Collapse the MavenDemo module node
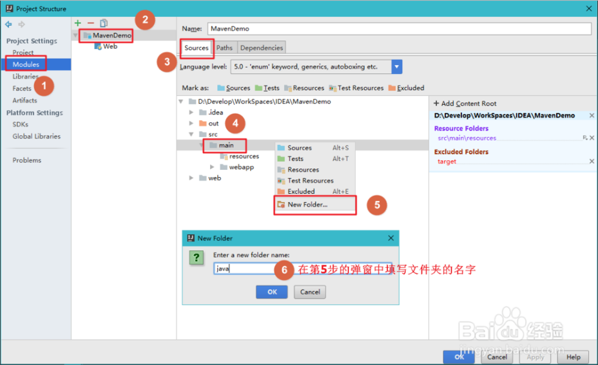598x365 pixels. [75, 35]
